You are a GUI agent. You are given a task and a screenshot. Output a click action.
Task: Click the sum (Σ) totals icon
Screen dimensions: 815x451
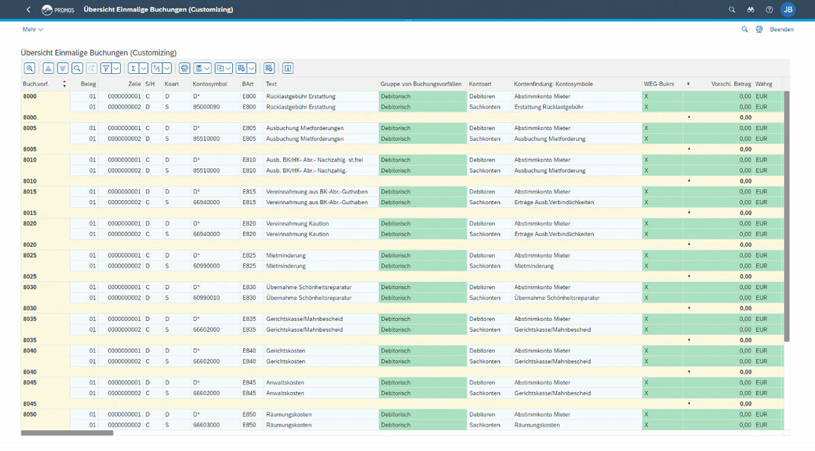[x=134, y=68]
